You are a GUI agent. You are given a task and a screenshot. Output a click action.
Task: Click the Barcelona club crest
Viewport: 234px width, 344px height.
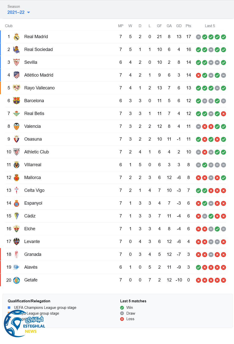click(17, 101)
